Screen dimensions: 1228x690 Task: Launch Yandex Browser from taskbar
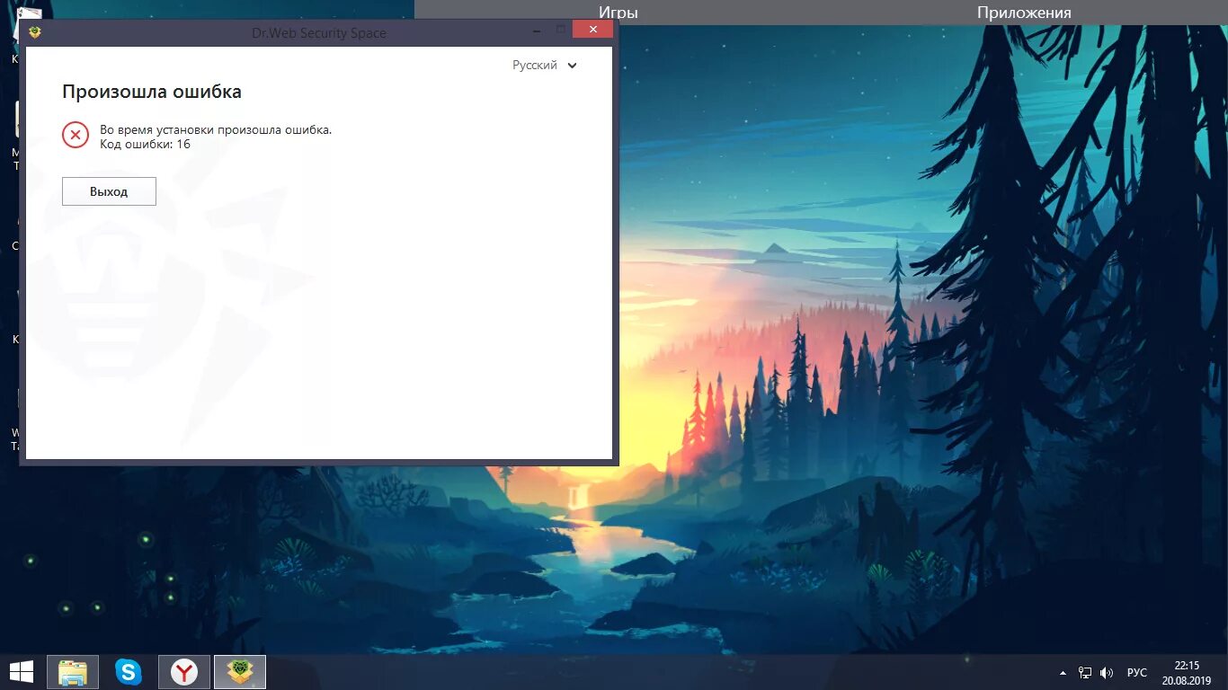point(184,671)
